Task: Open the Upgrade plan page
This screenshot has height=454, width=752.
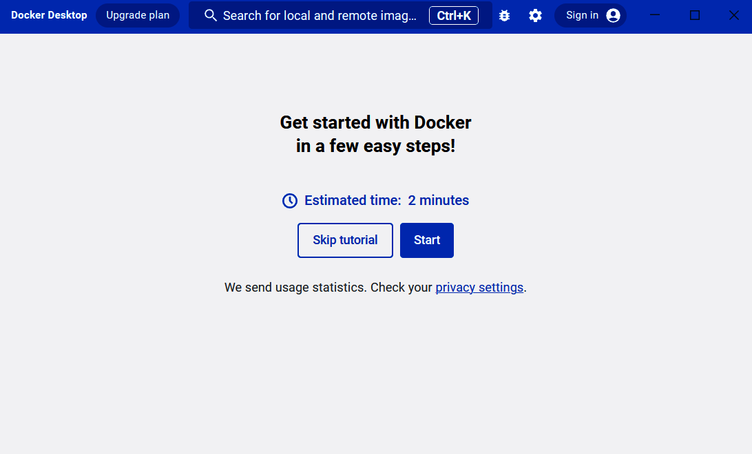Action: [x=137, y=15]
